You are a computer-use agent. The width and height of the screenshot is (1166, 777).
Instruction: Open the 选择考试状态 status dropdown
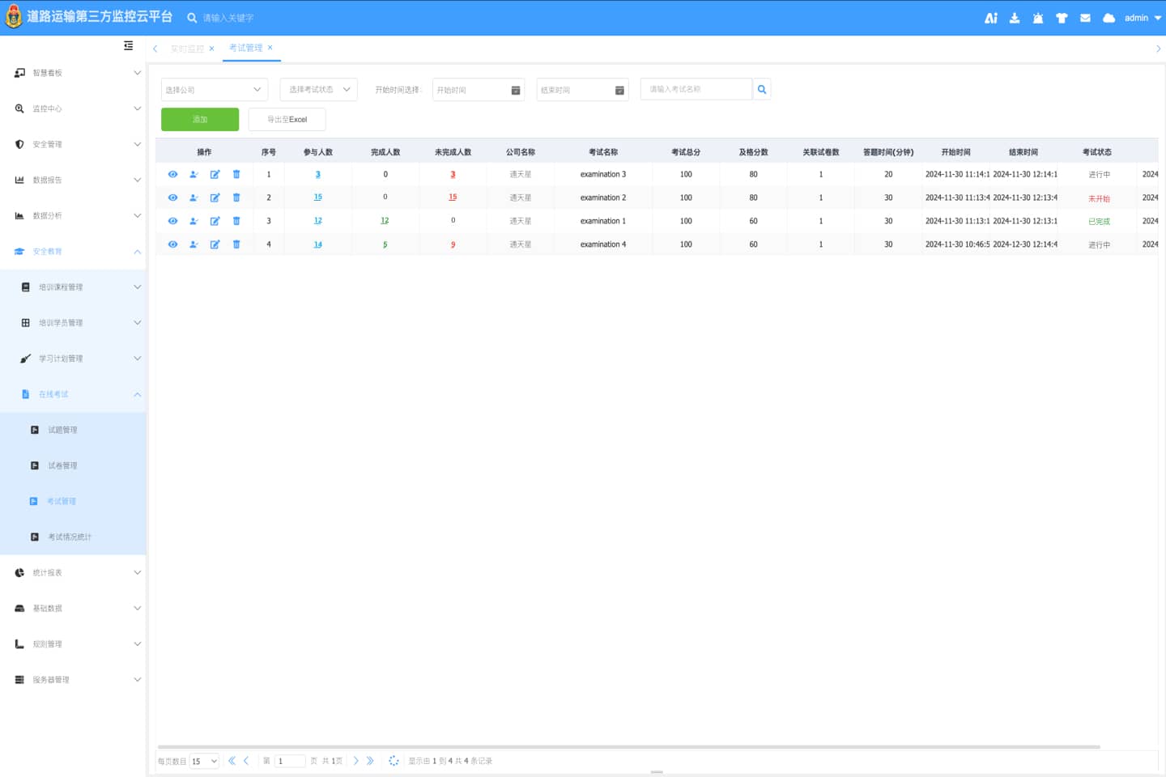tap(319, 90)
